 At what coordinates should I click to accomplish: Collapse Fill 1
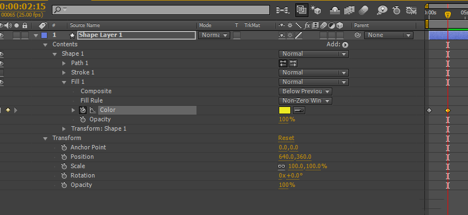click(64, 82)
